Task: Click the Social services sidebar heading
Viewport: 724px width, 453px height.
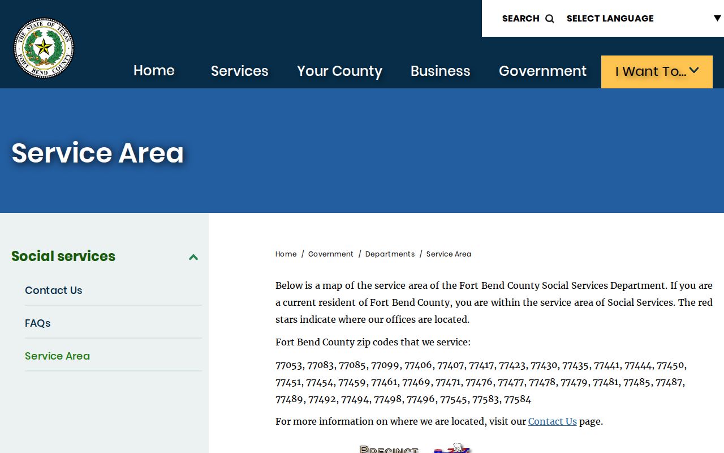Action: point(63,256)
